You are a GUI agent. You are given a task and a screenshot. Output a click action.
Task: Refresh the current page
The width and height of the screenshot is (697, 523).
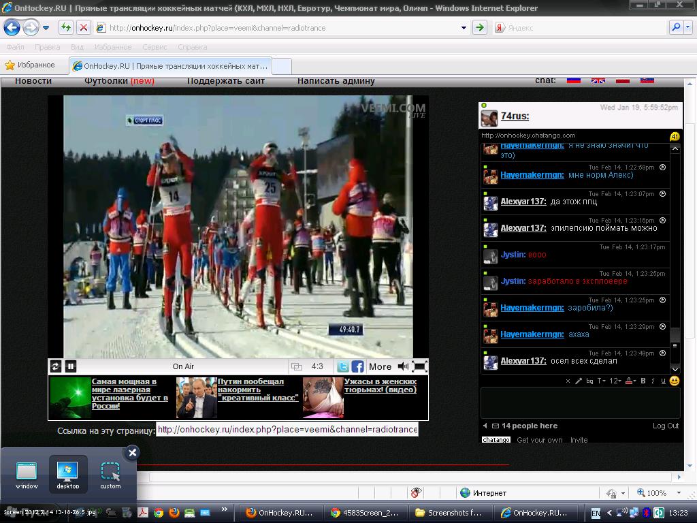(66, 27)
